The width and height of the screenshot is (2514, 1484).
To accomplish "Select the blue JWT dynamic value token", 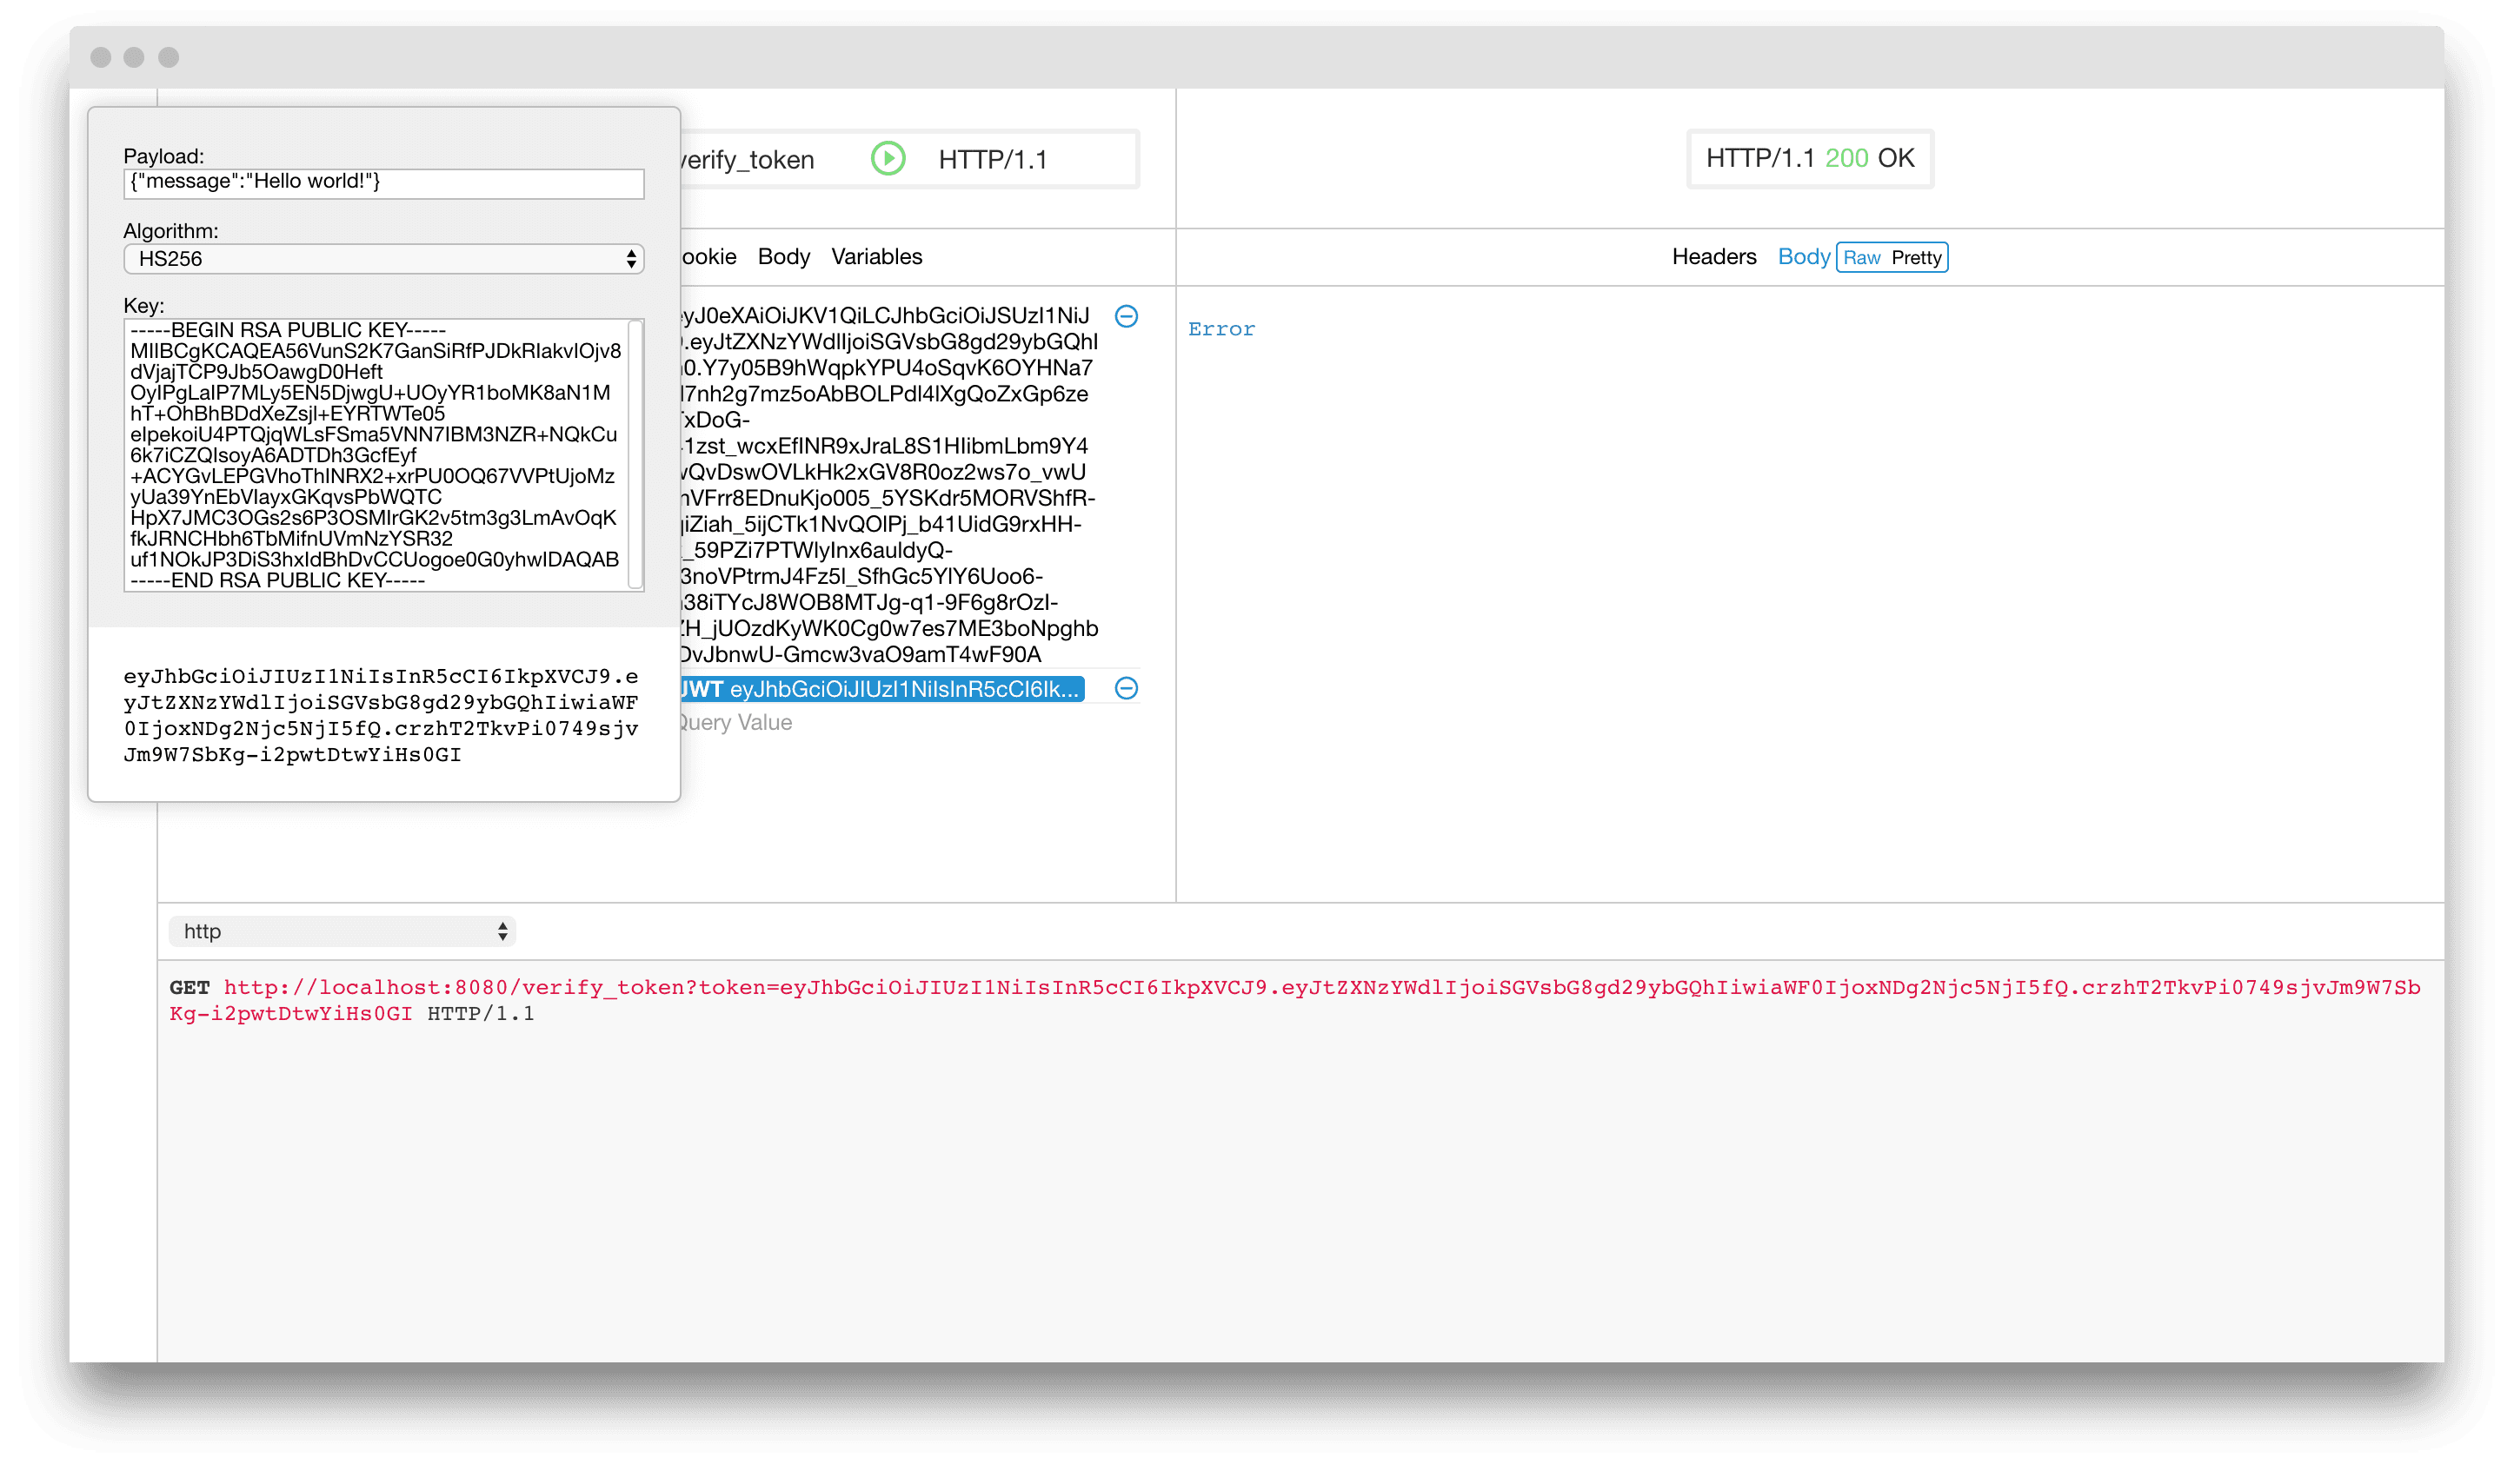I will 881,689.
